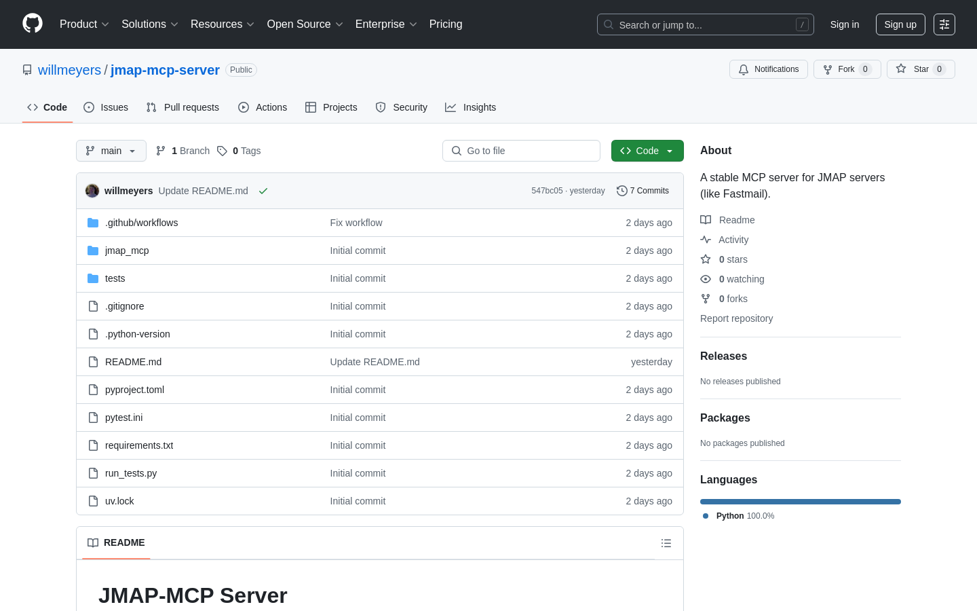Open the 'Fix workflow' commit message

356,223
